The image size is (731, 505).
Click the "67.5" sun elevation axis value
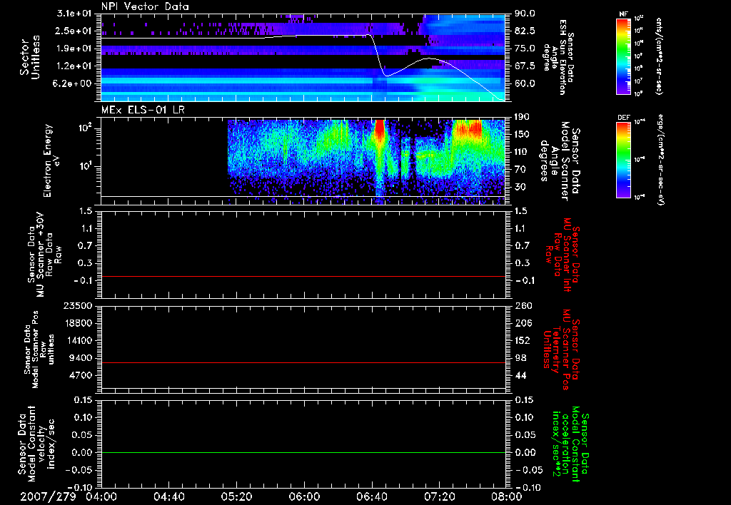(525, 66)
